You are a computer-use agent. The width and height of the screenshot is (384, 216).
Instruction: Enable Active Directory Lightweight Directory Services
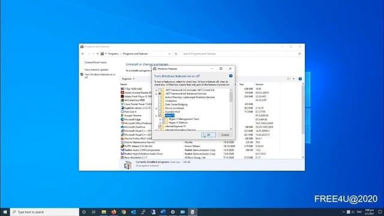point(160,97)
